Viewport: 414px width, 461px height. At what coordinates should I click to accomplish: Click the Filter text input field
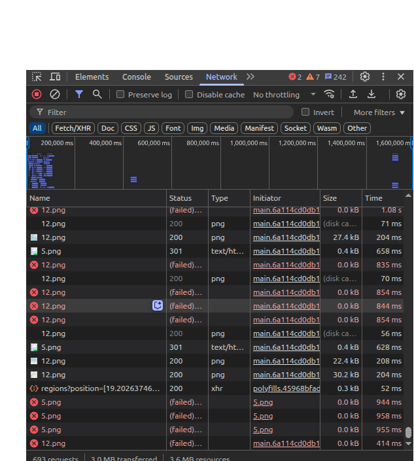coord(164,112)
